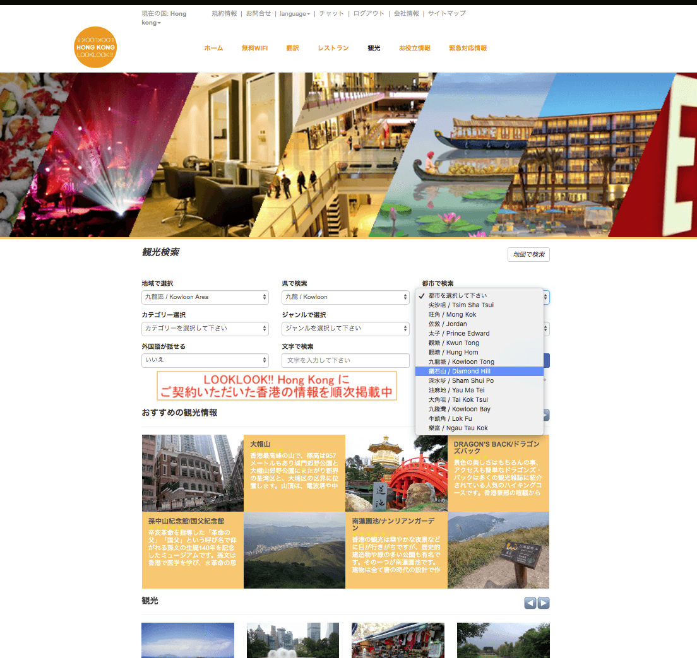The width and height of the screenshot is (697, 658).
Task: Select 尖沙咀 / Tsim Sha Tsui from the city list
Action: [462, 305]
